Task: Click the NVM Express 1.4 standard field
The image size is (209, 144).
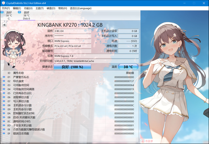Action: coord(96,56)
